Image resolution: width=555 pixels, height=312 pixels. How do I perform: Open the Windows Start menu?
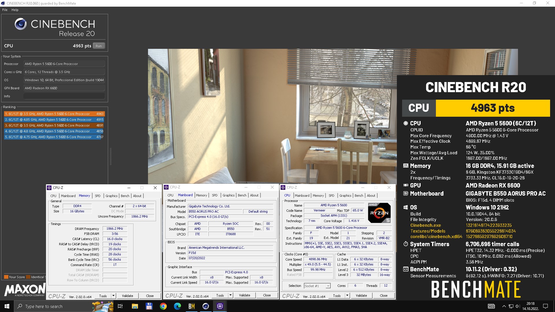[x=7, y=306]
